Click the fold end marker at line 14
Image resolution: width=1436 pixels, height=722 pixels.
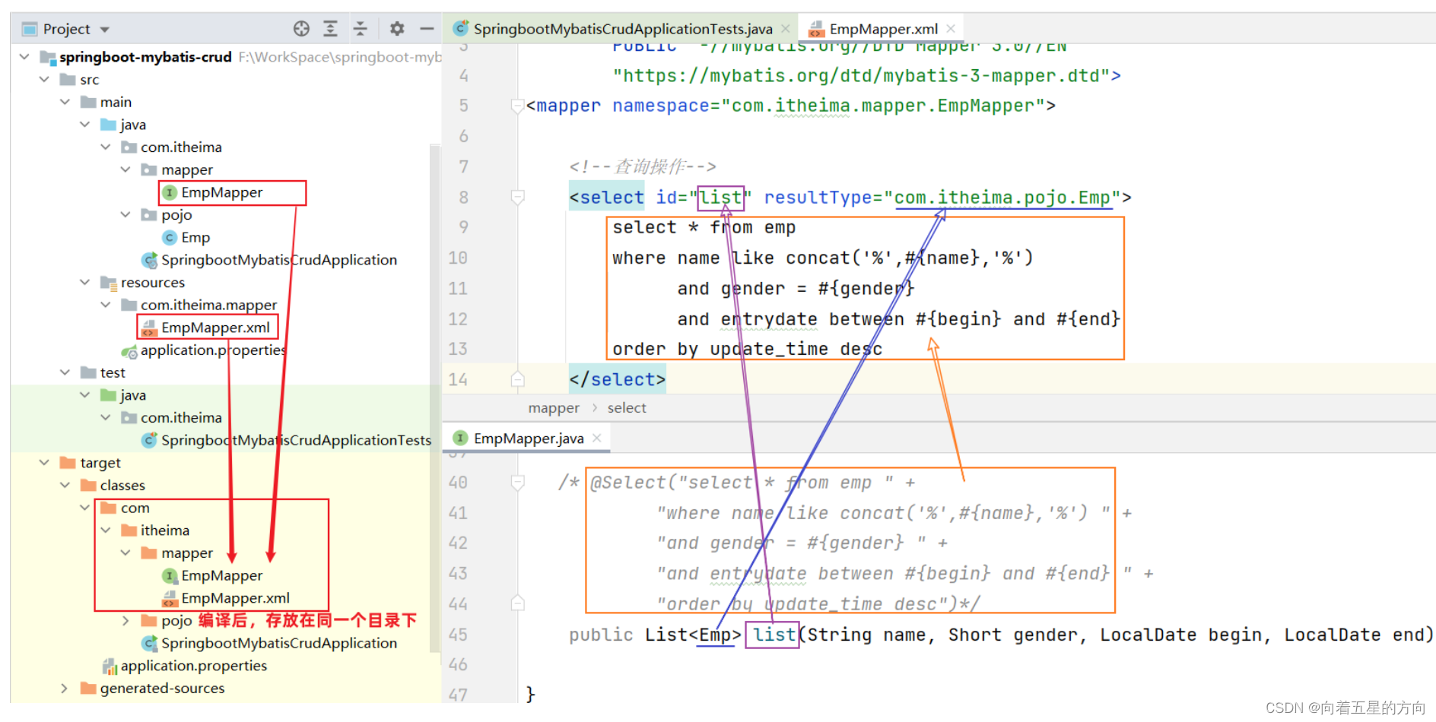pyautogui.click(x=518, y=379)
